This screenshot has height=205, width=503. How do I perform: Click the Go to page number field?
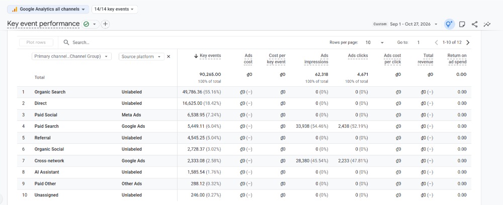pyautogui.click(x=418, y=43)
